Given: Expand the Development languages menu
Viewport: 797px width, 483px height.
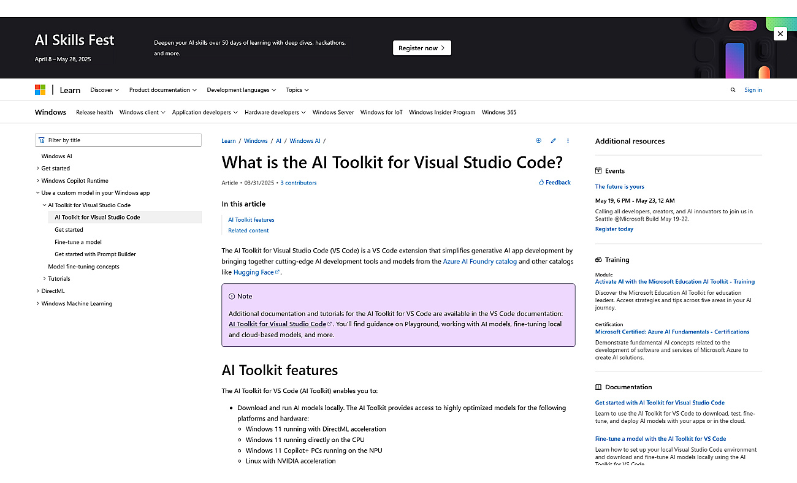Looking at the screenshot, I should 242,90.
